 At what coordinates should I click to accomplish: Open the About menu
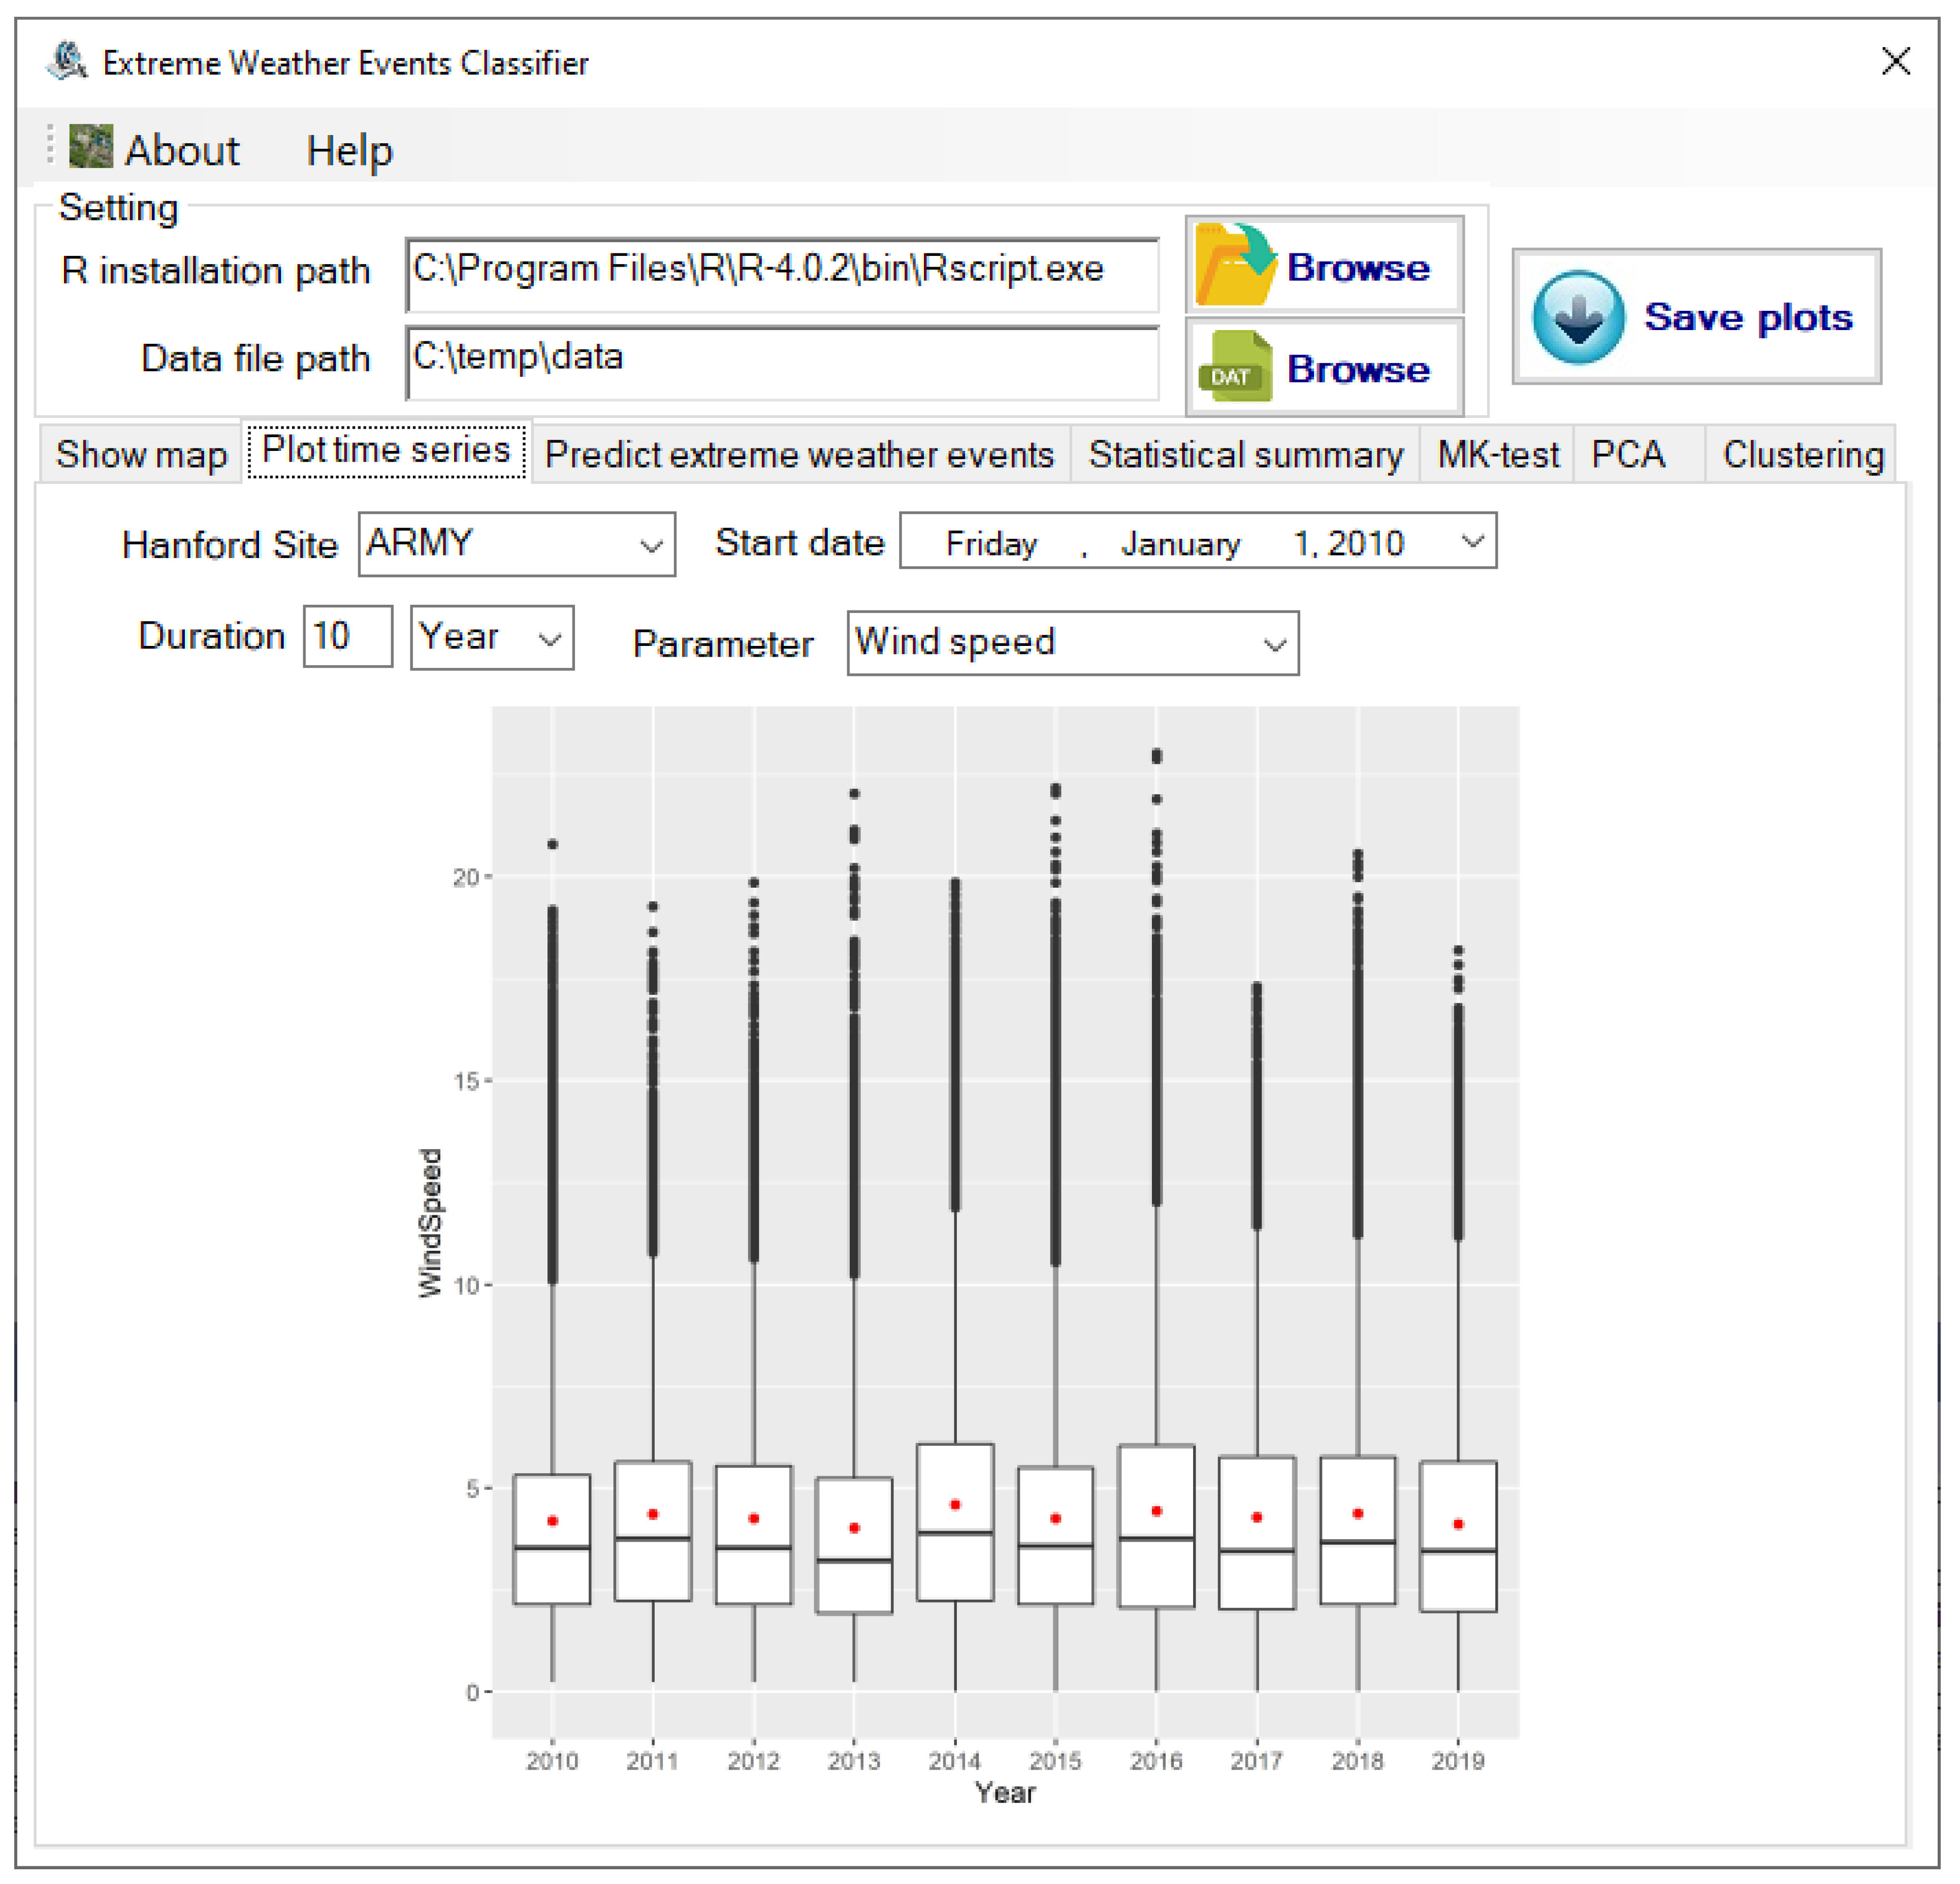tap(180, 151)
